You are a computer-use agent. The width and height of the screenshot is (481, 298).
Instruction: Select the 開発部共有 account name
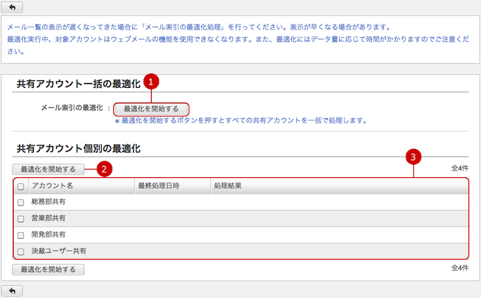(49, 235)
